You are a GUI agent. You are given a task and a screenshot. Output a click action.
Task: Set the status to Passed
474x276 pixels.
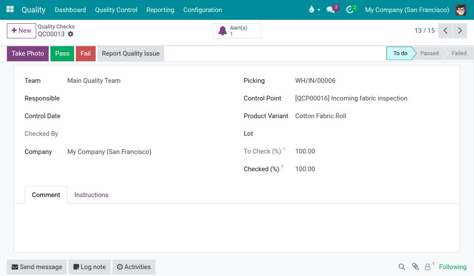[x=429, y=53]
